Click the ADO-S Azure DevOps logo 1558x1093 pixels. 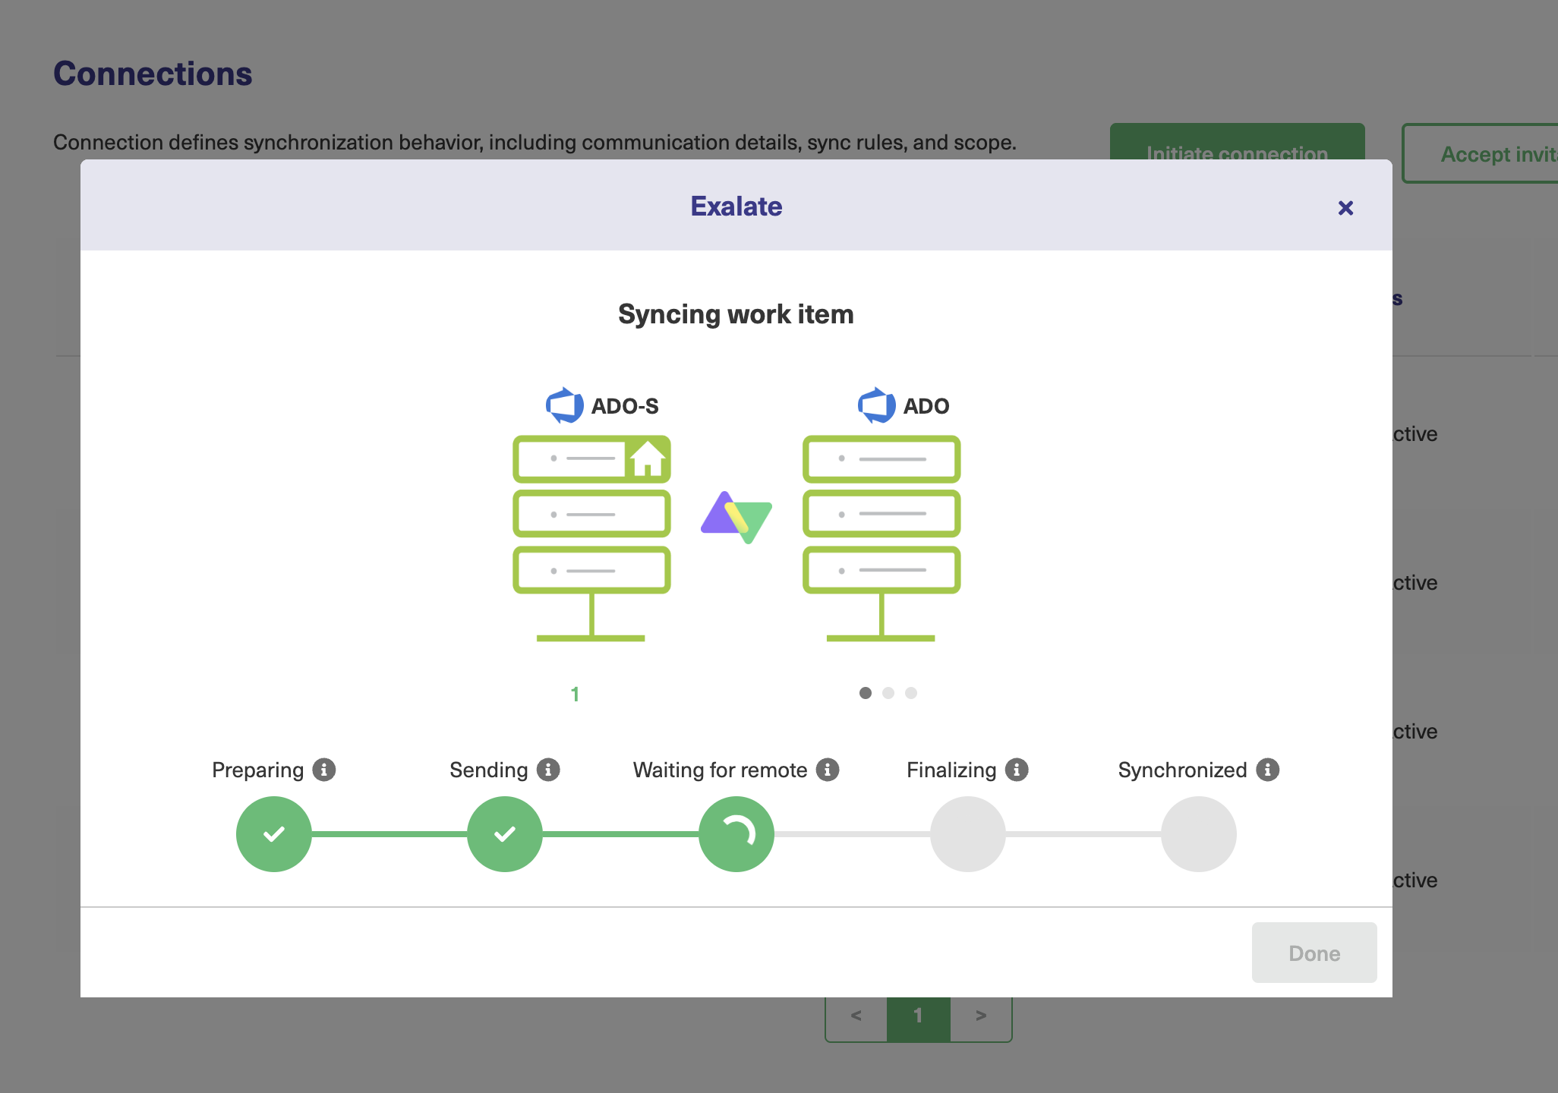pyautogui.click(x=564, y=405)
